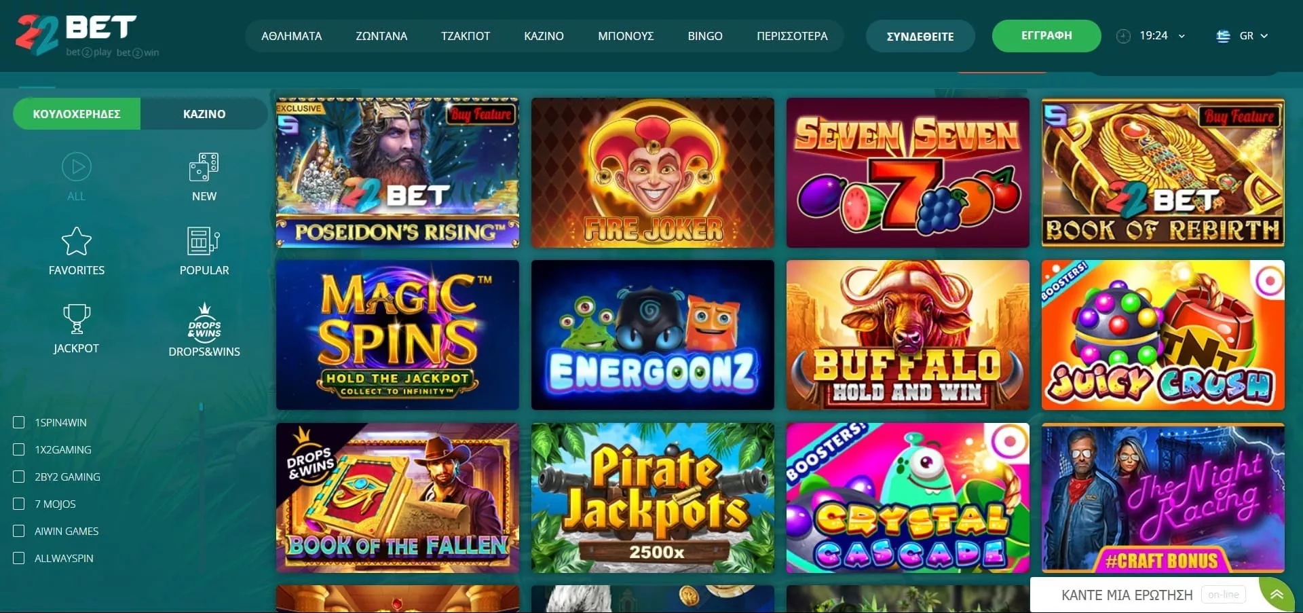Click the ΕΓΓΡΑΦΗ registration button

click(x=1046, y=36)
